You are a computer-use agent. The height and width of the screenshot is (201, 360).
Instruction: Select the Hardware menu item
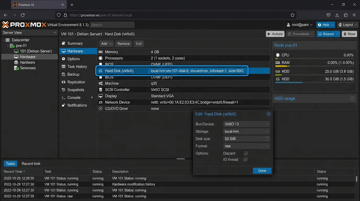tap(78, 51)
